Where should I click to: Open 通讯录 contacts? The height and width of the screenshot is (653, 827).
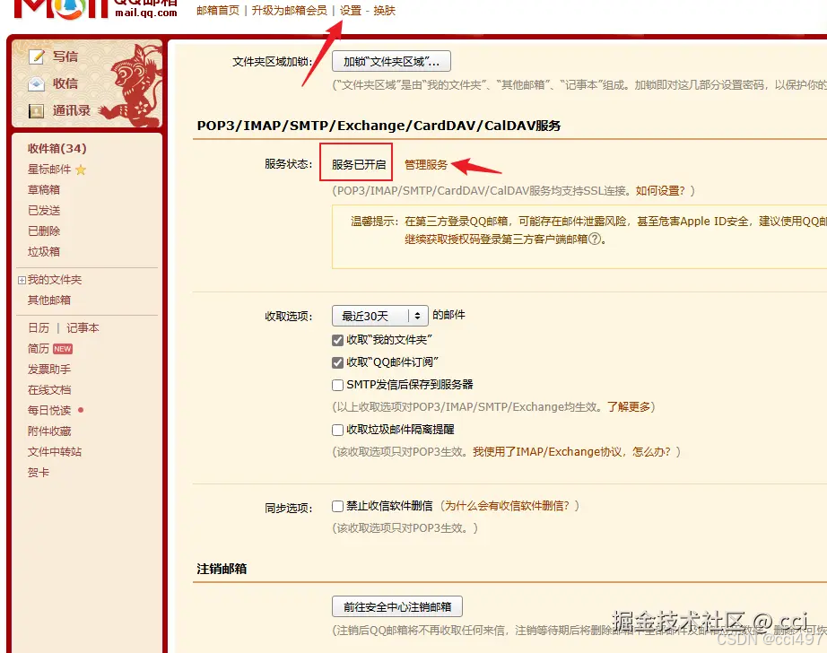click(x=71, y=110)
